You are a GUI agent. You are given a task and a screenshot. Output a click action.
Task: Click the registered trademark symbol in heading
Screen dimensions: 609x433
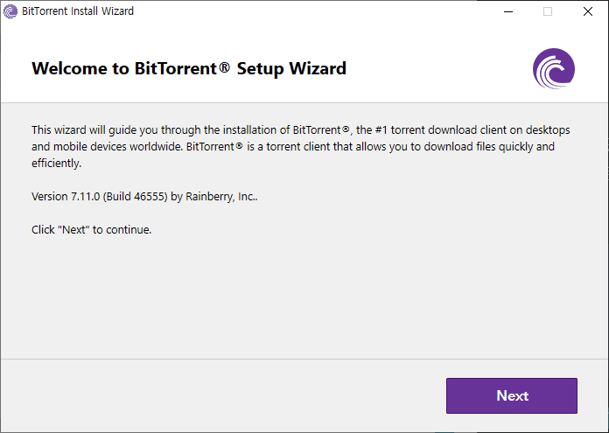click(x=225, y=66)
